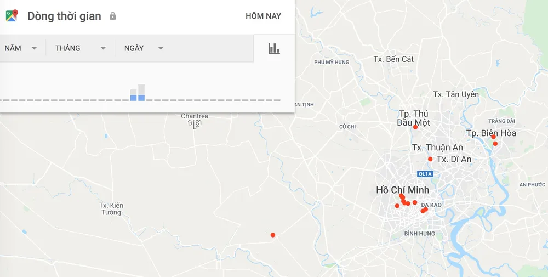Viewport: 548px width, 277px height.
Task: Open the THÁNG month dropdown
Action: (x=80, y=48)
